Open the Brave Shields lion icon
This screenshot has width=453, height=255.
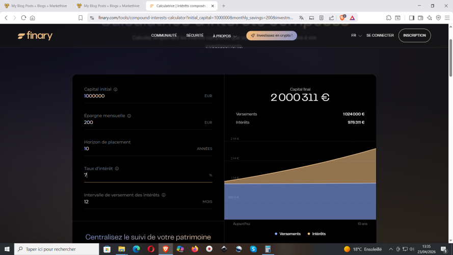coord(343,17)
